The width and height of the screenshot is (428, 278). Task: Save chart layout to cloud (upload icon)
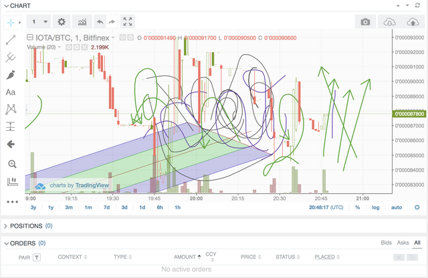point(413,22)
